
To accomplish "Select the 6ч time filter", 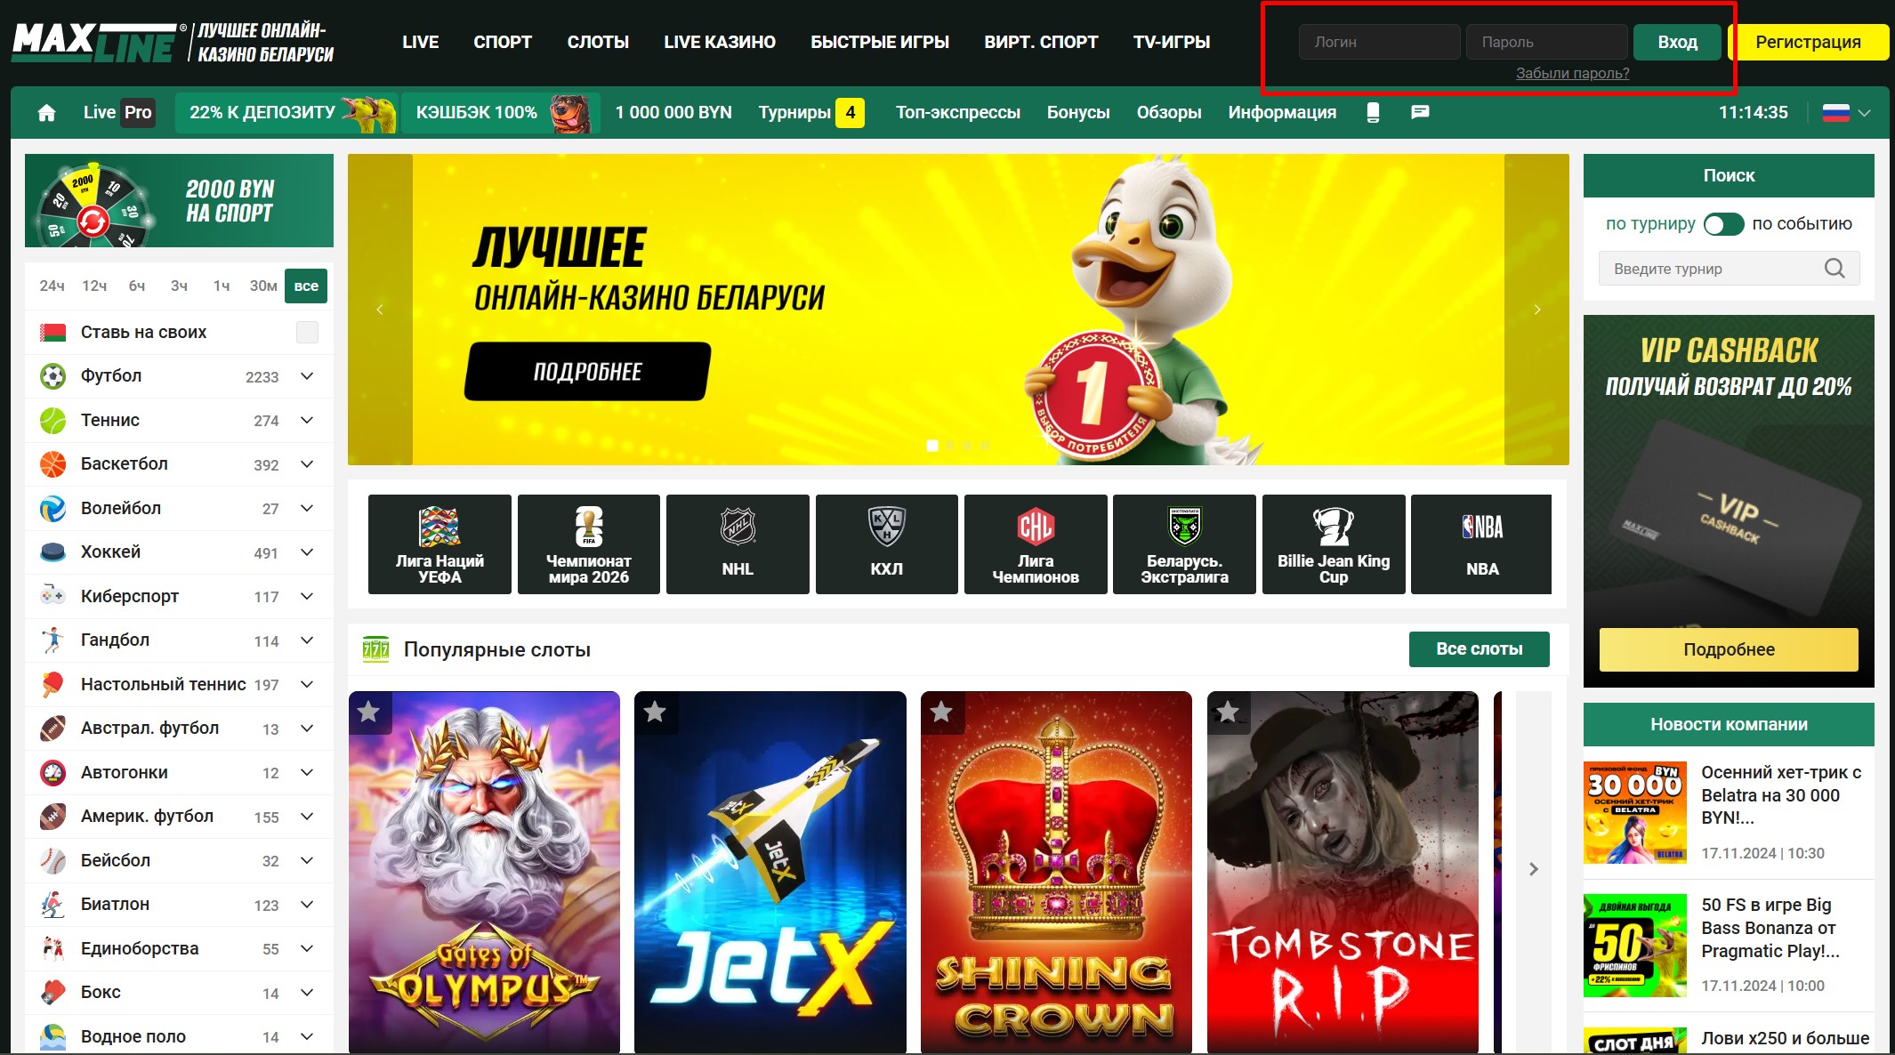I will 137,286.
